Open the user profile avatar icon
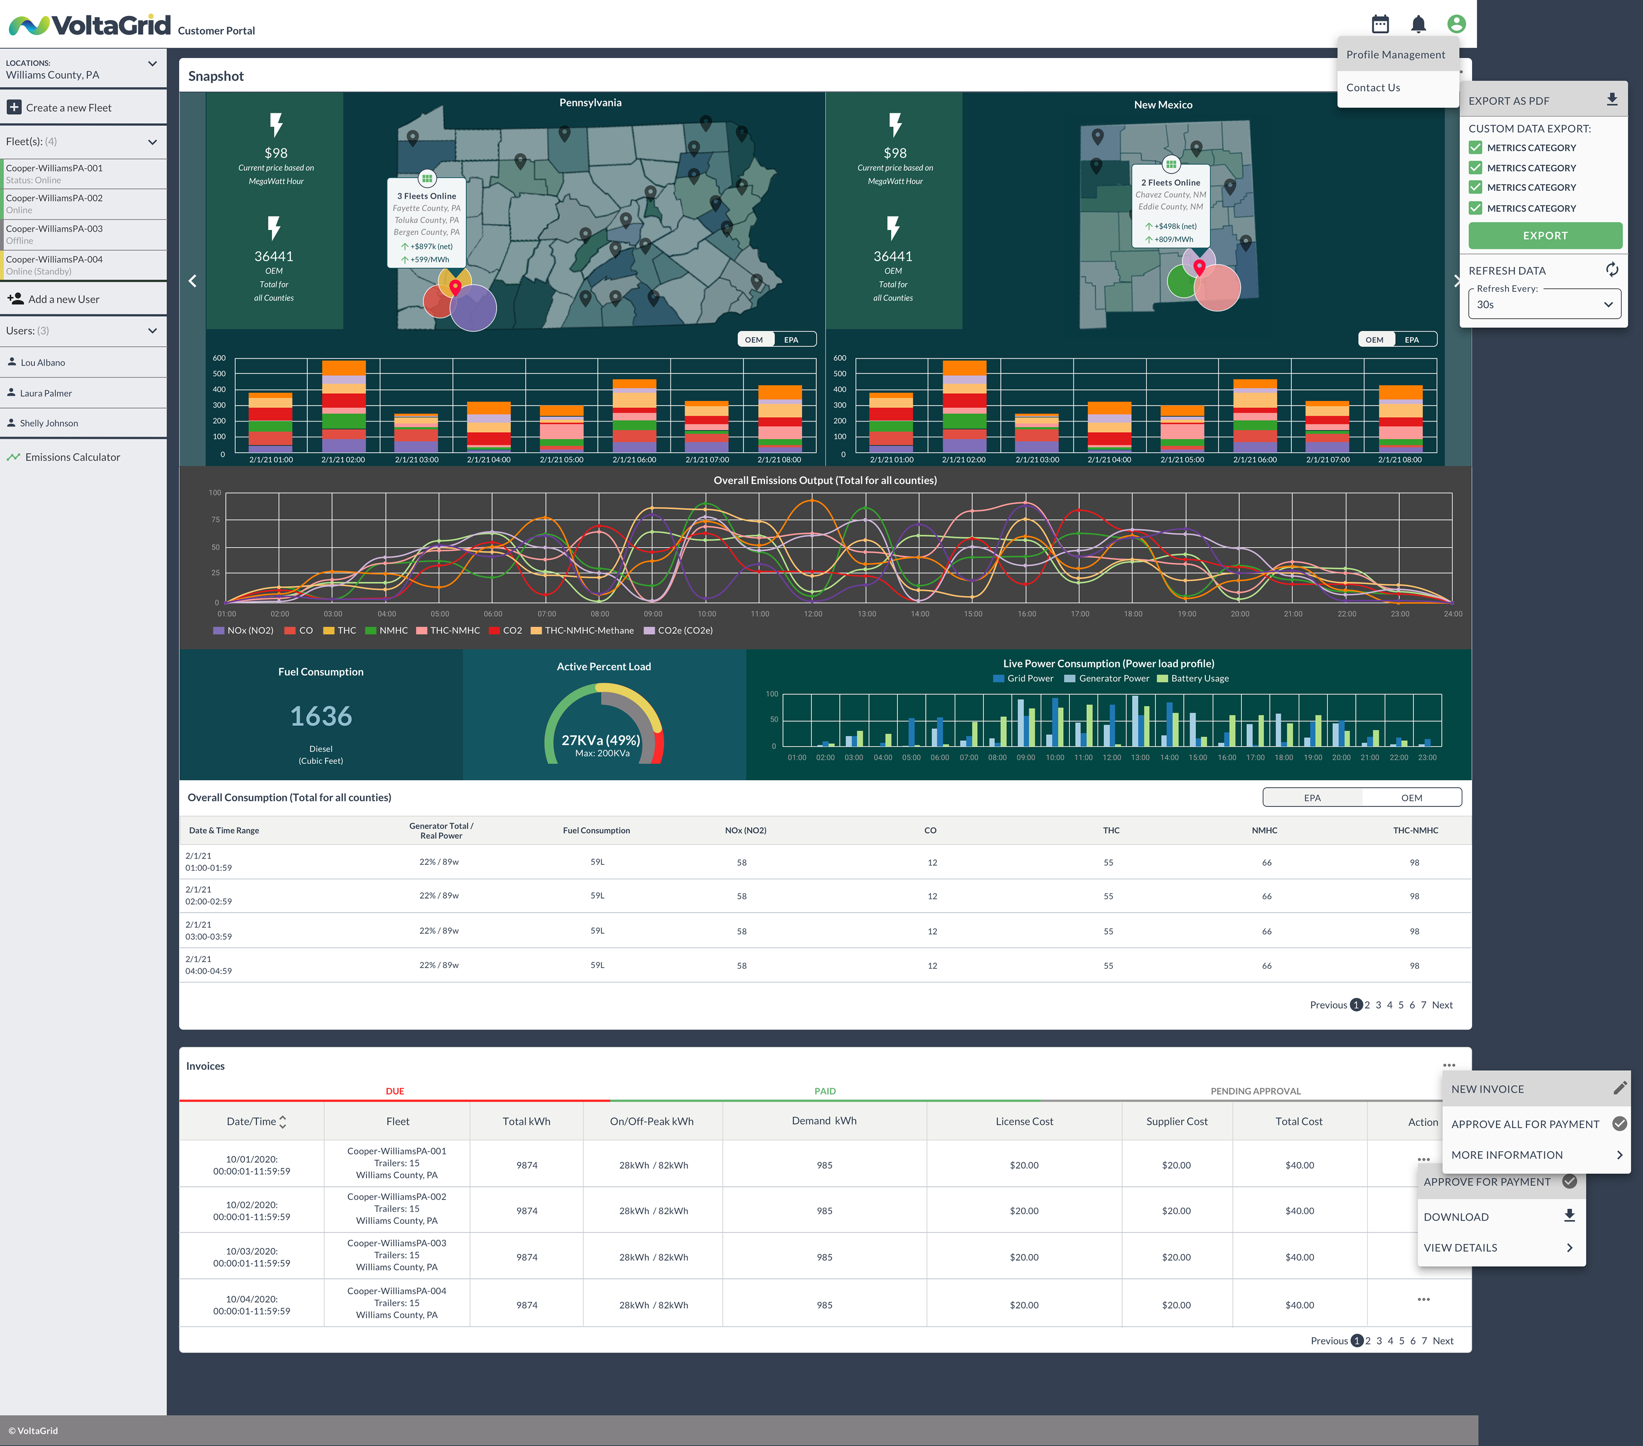This screenshot has height=1446, width=1643. pos(1456,24)
